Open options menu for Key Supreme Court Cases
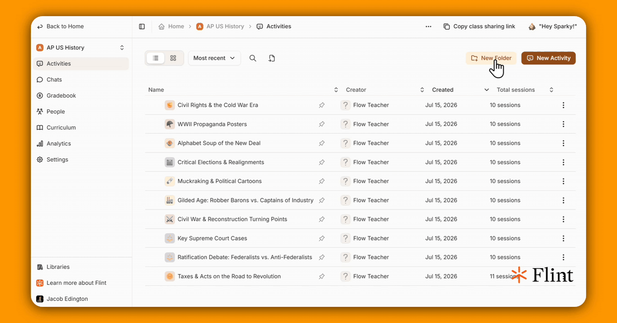The height and width of the screenshot is (323, 617). coord(563,239)
